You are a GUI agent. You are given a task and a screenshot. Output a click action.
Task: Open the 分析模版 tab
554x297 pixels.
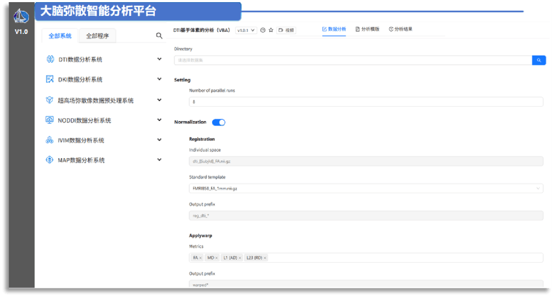coord(367,29)
